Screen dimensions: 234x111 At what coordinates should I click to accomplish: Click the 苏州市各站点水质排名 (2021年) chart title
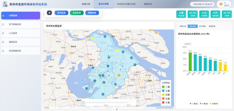click(x=194, y=34)
